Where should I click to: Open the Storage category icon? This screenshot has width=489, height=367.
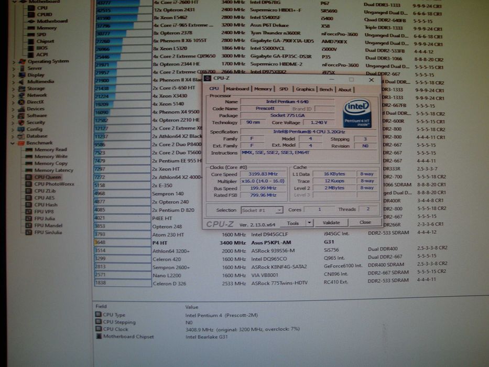click(21, 88)
